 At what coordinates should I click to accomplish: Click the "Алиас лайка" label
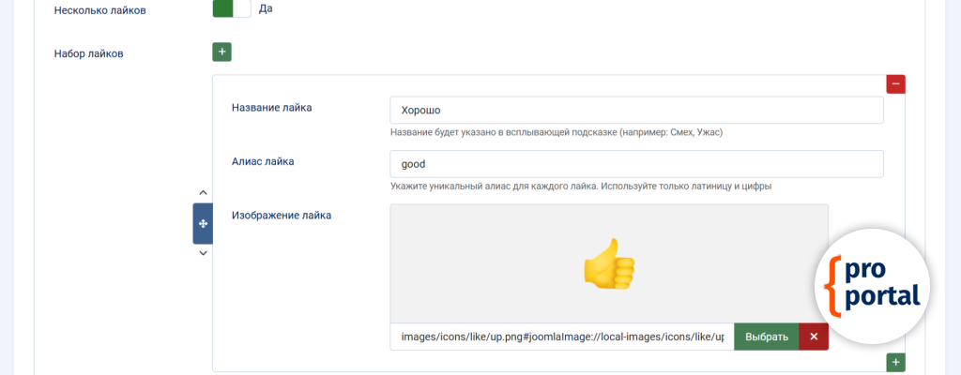click(263, 161)
